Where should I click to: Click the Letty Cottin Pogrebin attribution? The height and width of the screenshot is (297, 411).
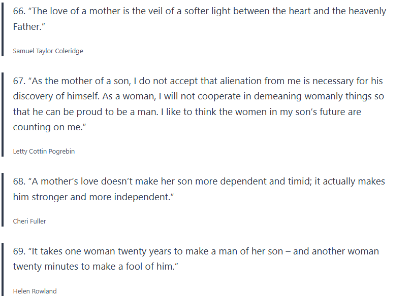pos(44,151)
